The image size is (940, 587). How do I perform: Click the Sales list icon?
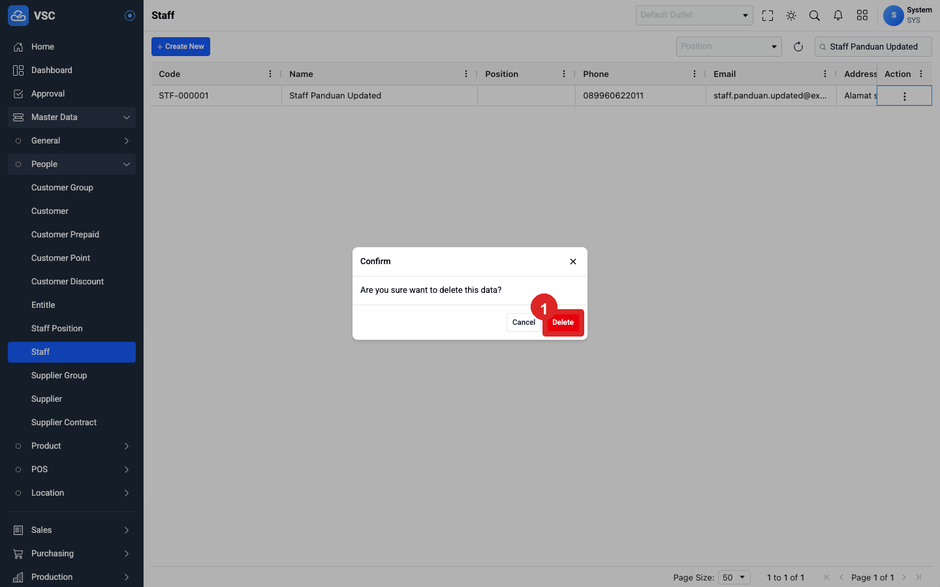(18, 530)
